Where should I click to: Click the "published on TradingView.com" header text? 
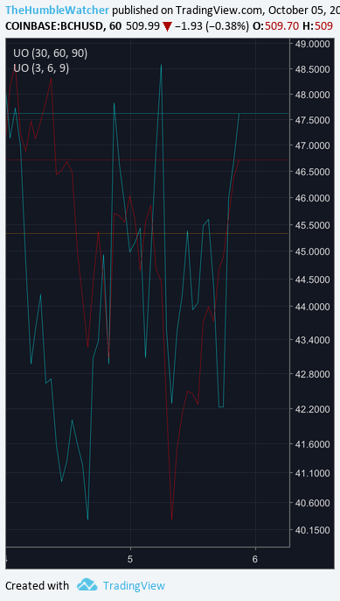188,11
